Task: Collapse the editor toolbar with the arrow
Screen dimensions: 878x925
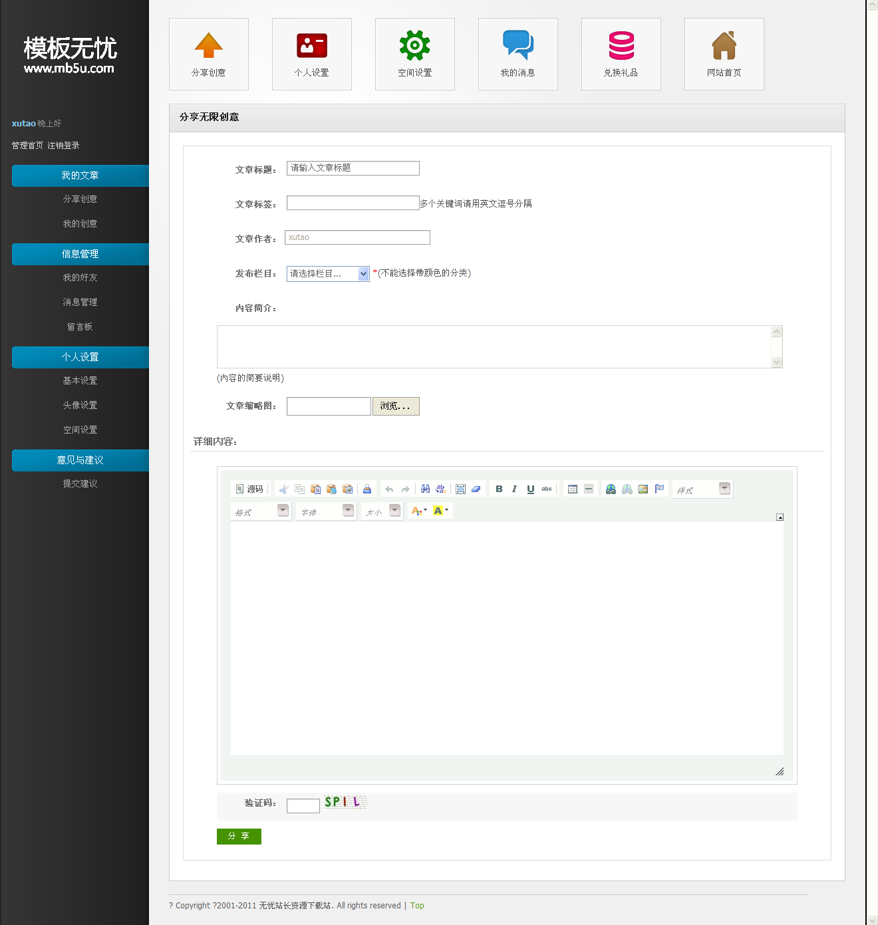Action: 780,517
